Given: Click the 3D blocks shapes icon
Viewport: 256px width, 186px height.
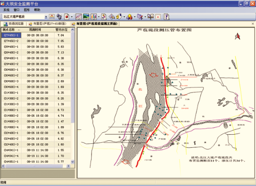Looking at the screenshot, I should 129,17.
